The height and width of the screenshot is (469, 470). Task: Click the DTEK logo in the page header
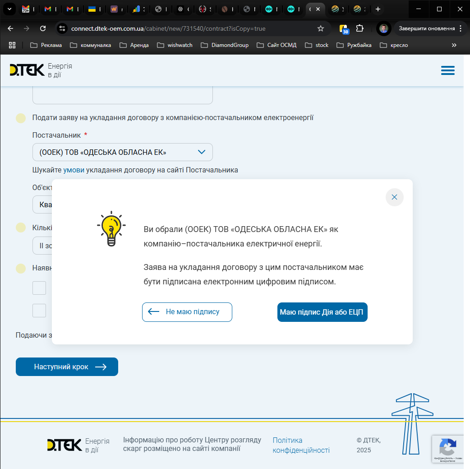pos(27,70)
